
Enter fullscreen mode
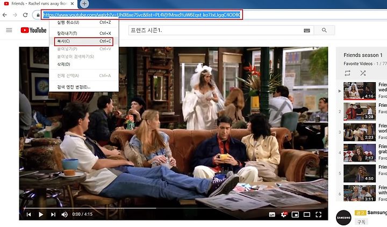click(319, 215)
